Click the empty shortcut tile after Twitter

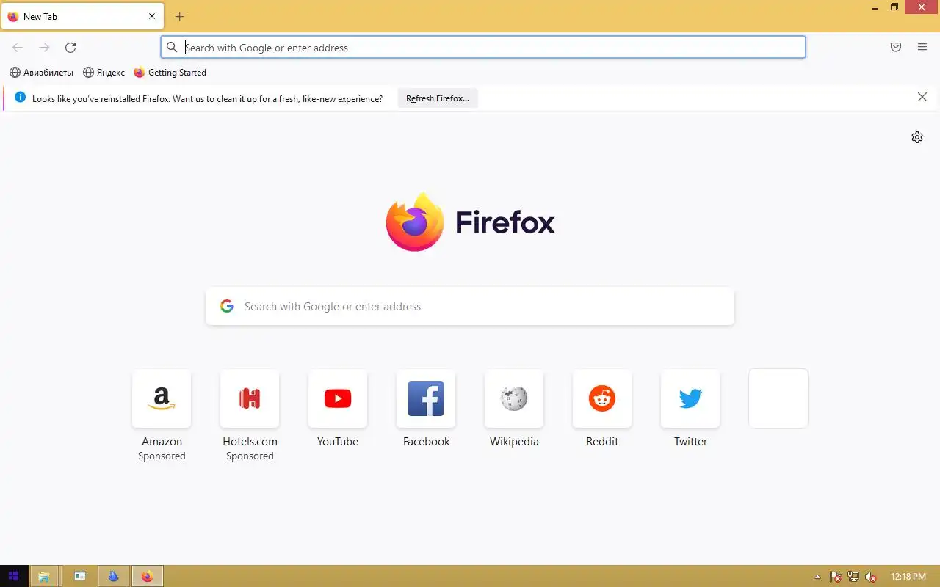pos(778,398)
